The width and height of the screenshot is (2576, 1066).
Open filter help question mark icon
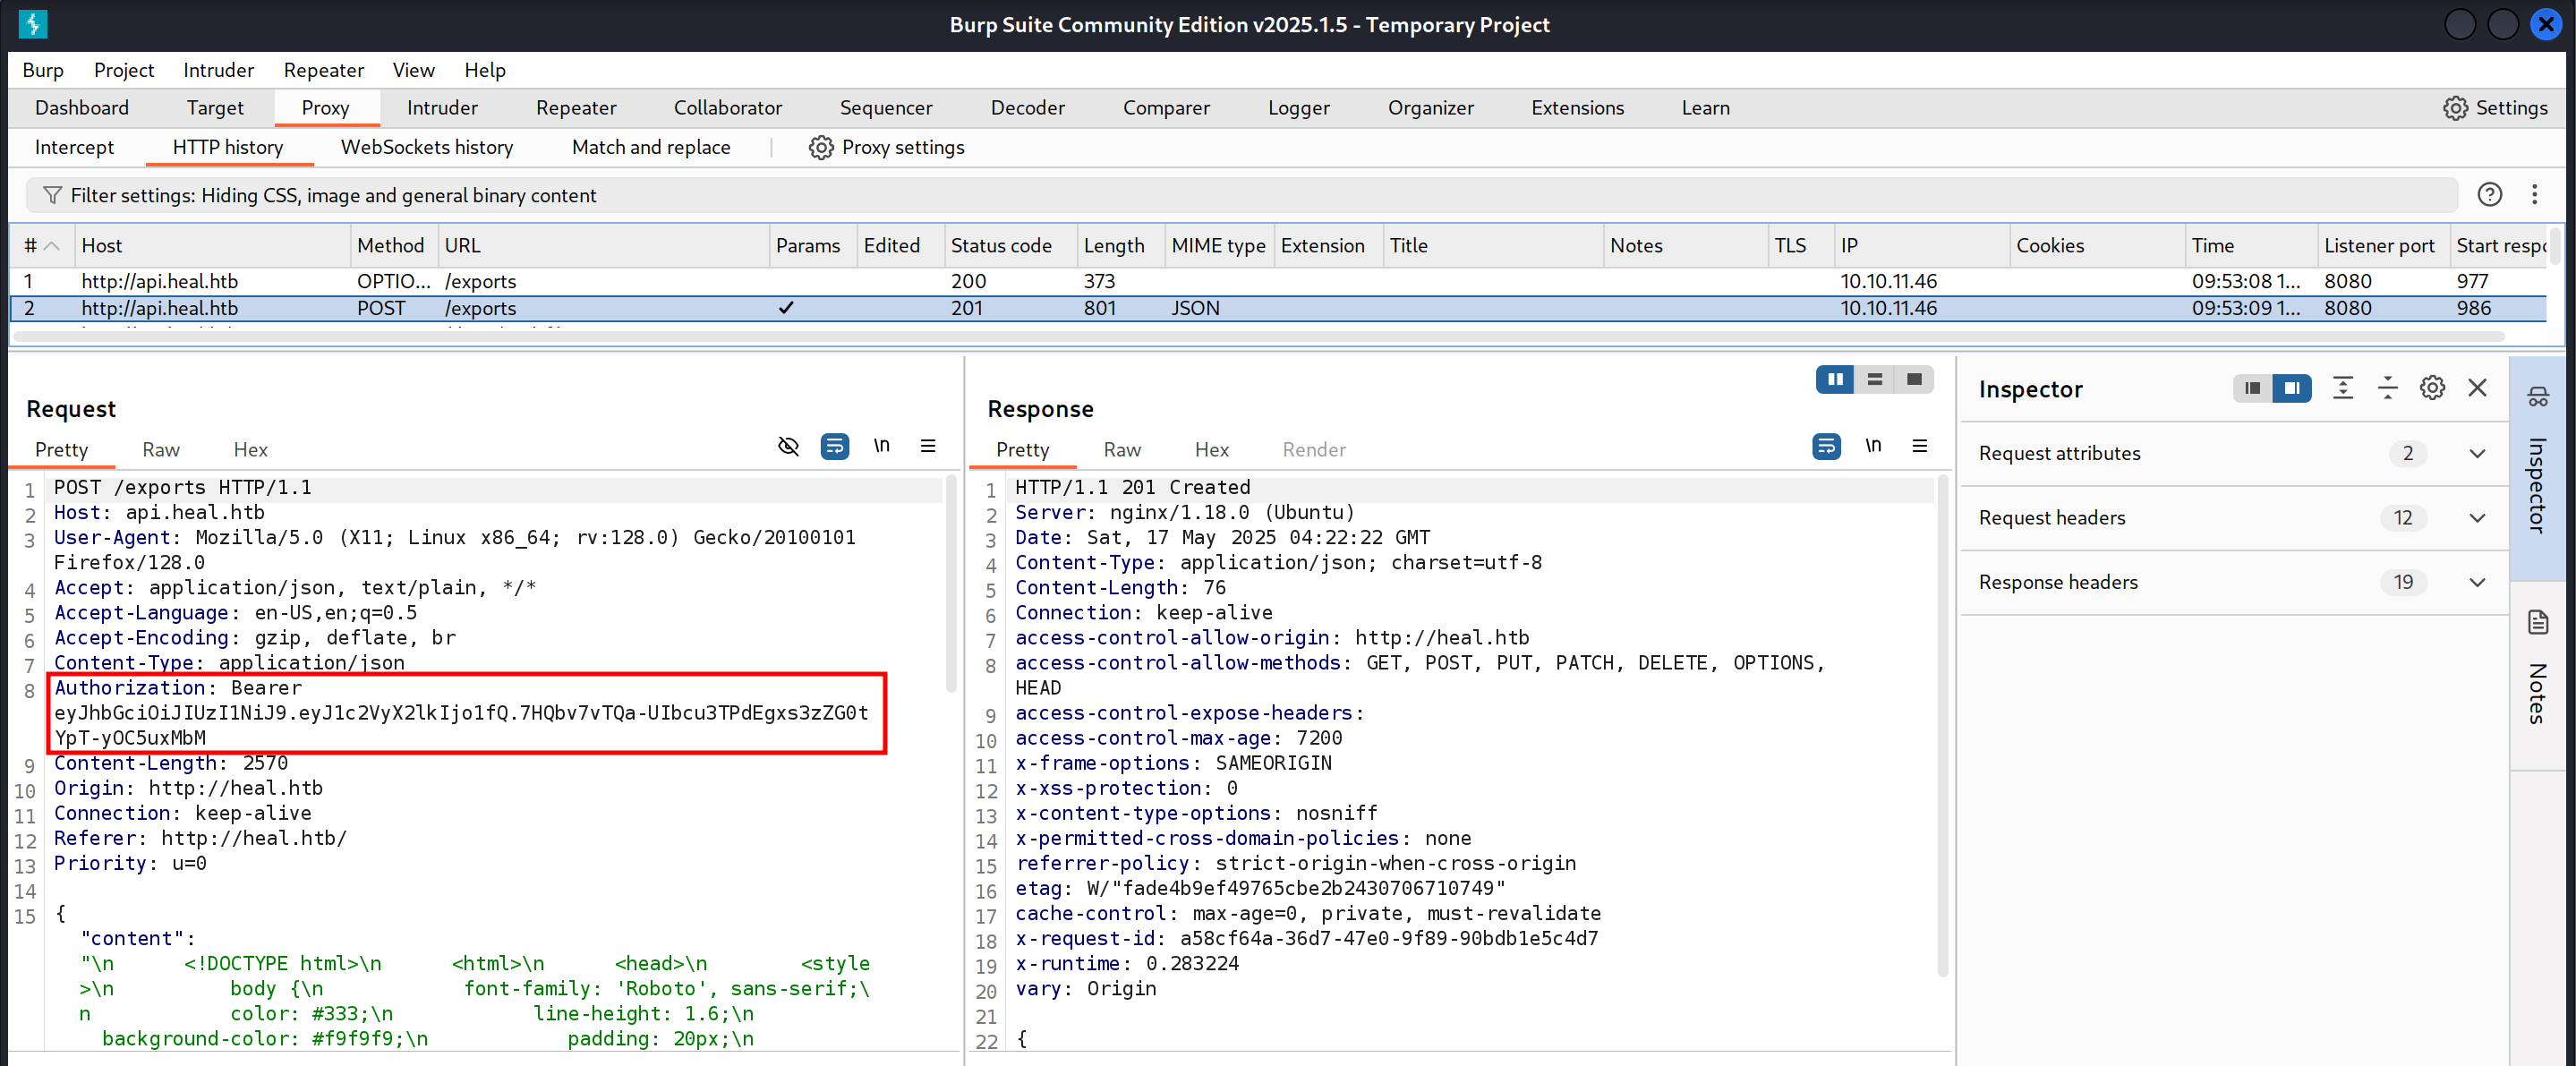point(2489,195)
